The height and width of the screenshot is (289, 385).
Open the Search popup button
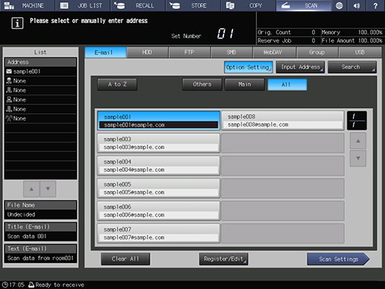(x=352, y=67)
